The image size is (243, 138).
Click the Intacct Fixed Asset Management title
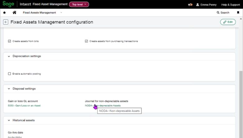coord(44,4)
